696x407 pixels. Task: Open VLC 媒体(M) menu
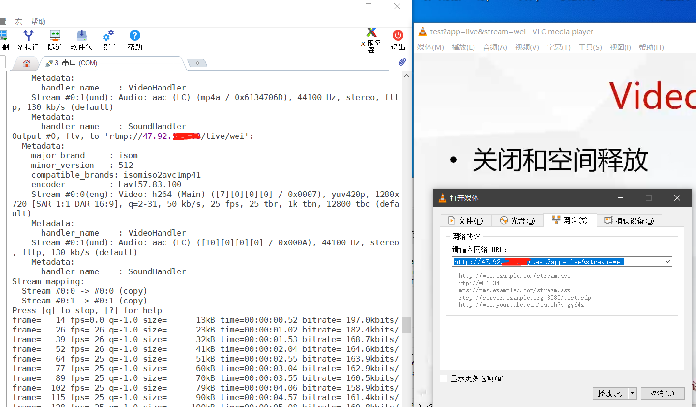(430, 47)
